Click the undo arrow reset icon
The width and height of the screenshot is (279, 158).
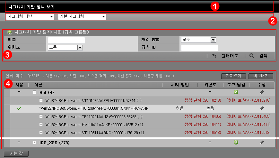214,56
